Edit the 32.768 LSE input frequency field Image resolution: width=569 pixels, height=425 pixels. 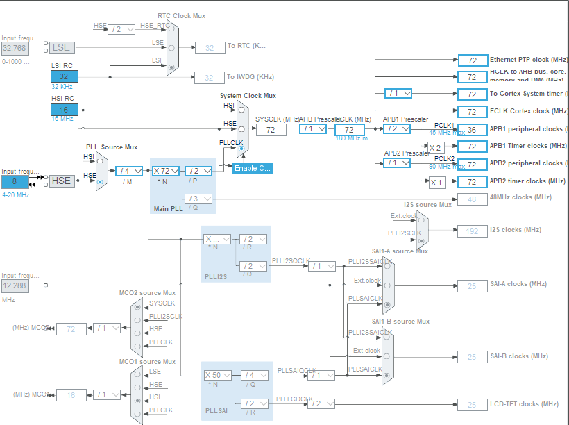(14, 47)
